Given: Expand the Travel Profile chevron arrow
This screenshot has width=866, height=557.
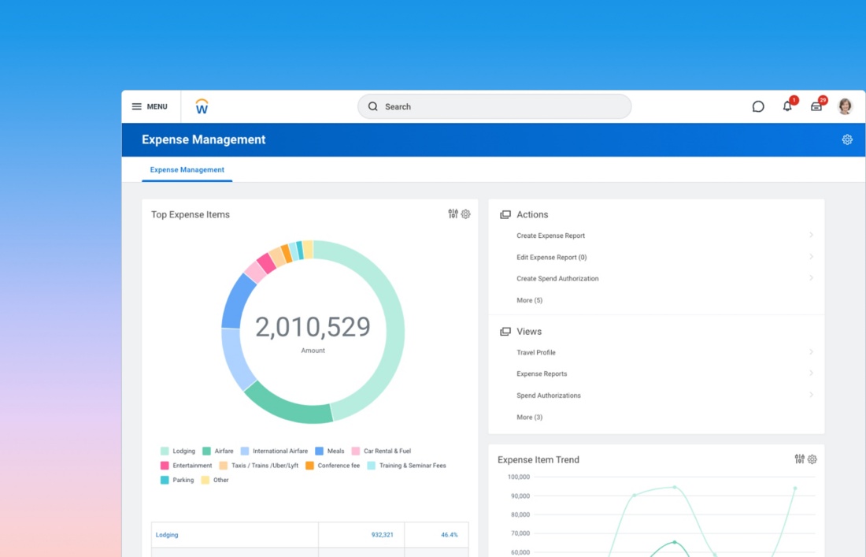Looking at the screenshot, I should 811,352.
